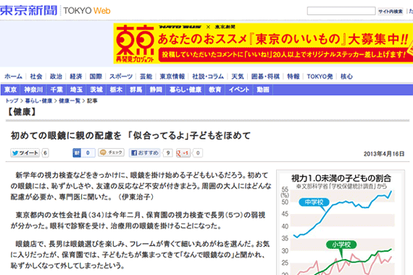Click the 小学校 label in the chart

[341, 245]
